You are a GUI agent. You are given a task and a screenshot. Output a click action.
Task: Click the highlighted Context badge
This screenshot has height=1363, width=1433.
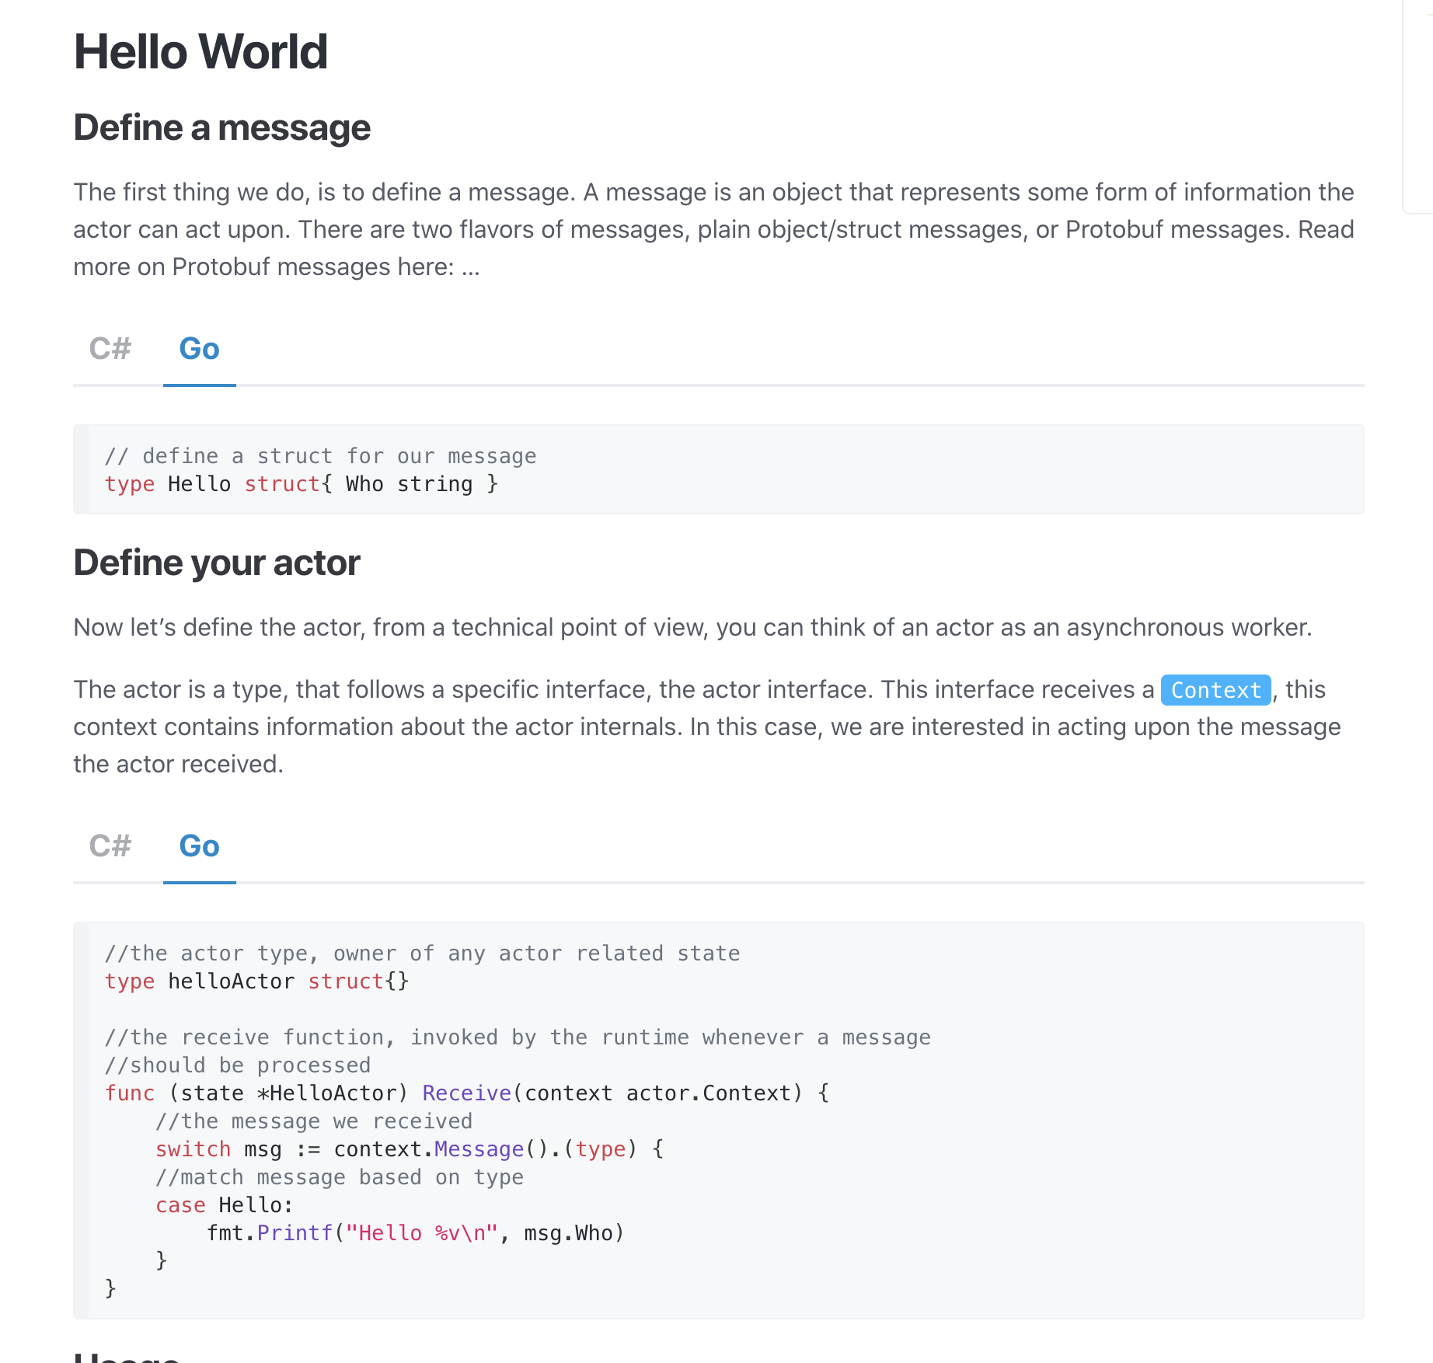pos(1215,690)
